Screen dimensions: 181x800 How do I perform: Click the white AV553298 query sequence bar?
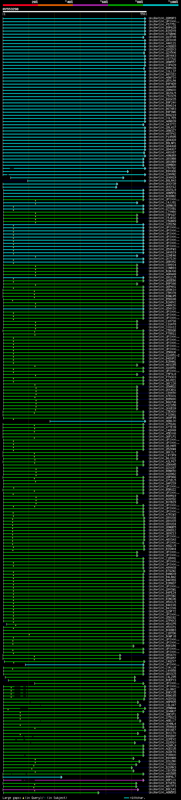[x=75, y=11]
